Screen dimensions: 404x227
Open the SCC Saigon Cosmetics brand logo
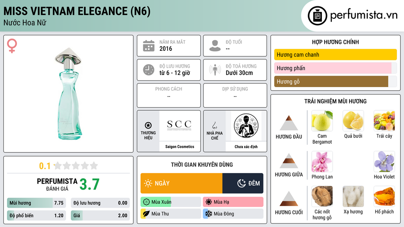pos(180,126)
